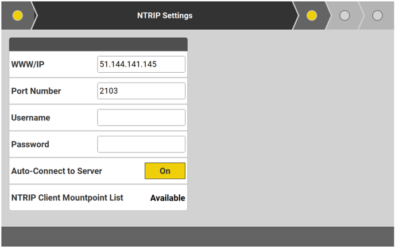Toggle Auto-Connect to Server On button
Screen dimensions: 395x247
[x=165, y=171]
